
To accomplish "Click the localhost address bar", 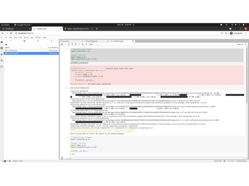I will coord(116,33).
